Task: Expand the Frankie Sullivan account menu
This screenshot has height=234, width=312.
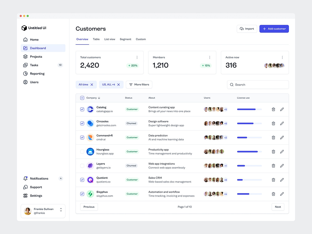Action: click(61, 211)
